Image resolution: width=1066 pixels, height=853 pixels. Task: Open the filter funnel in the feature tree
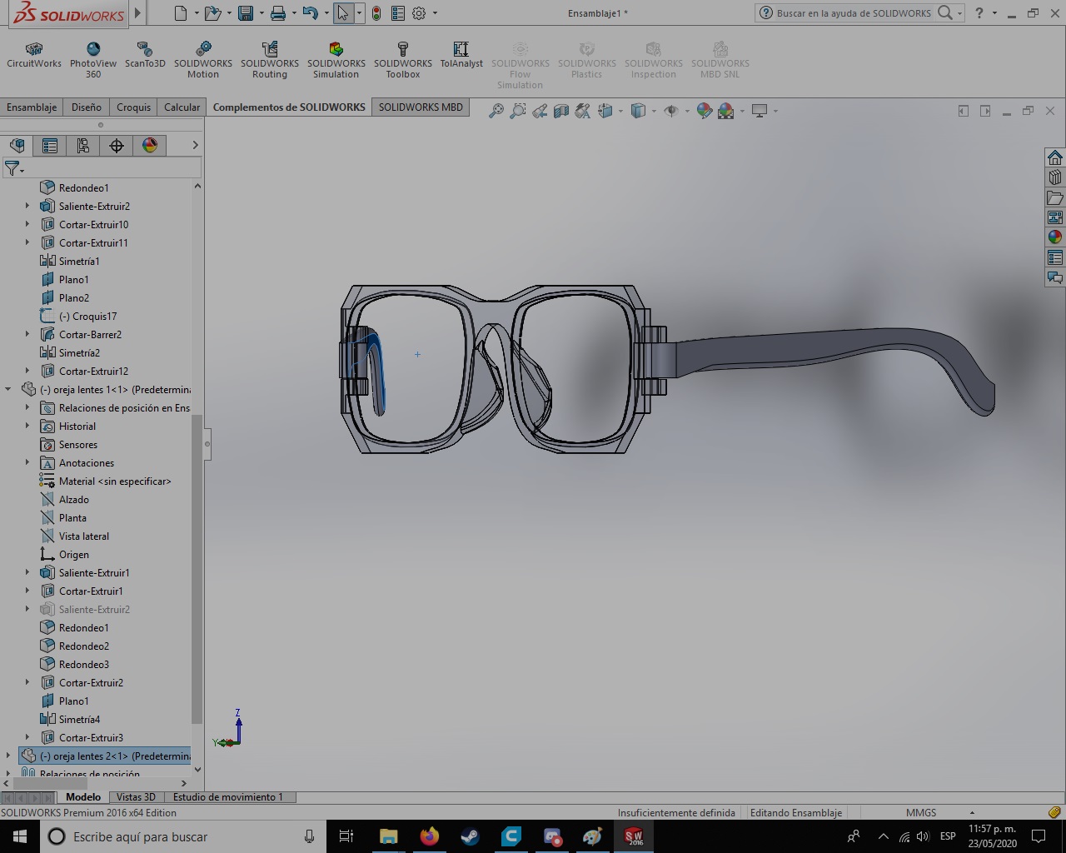[x=12, y=169]
